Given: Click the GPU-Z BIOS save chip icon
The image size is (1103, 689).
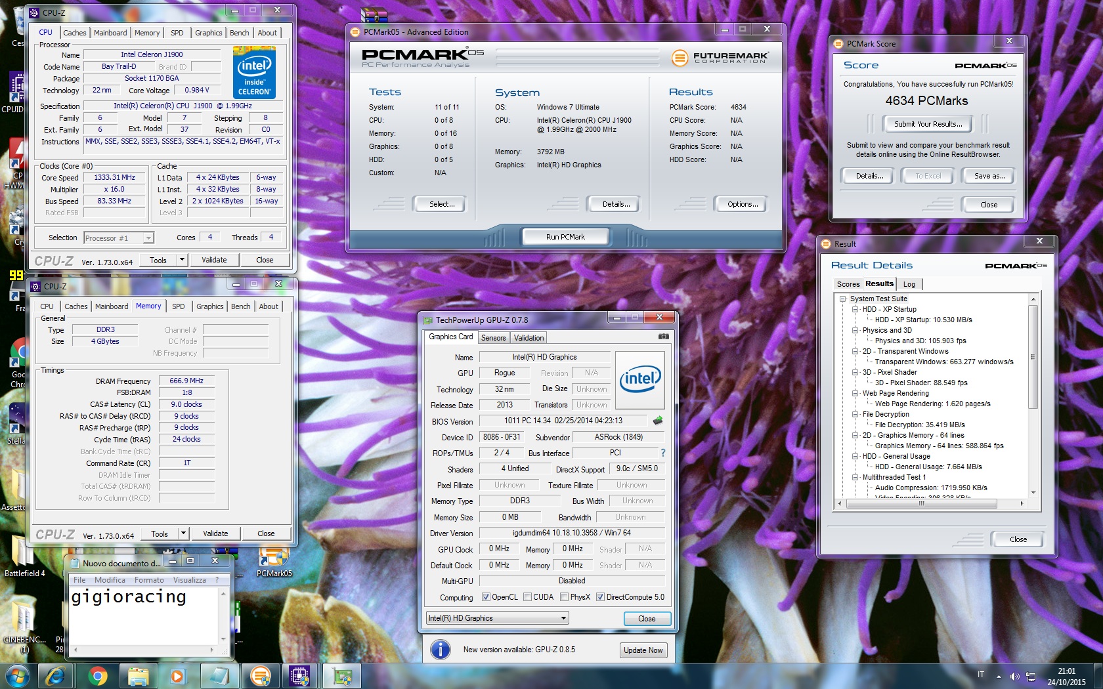Looking at the screenshot, I should coord(658,421).
